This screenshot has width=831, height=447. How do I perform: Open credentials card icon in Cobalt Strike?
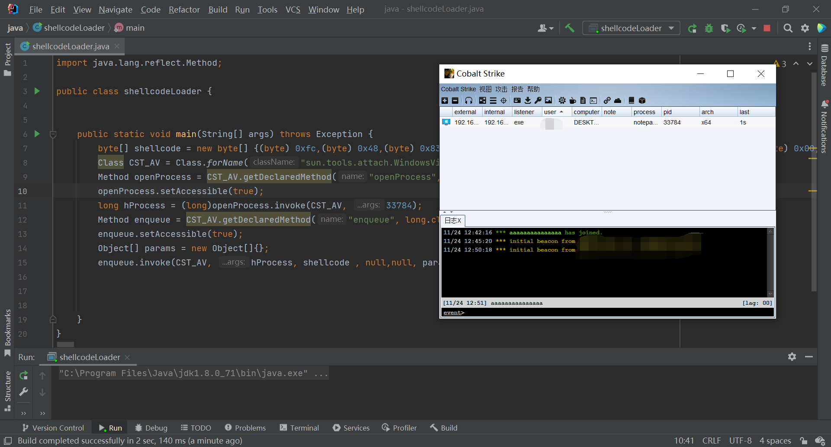[517, 100]
